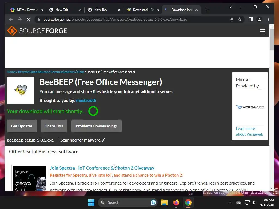Click the beebeep-setup-5.8.6.exe filename text
Image resolution: width=279 pixels, height=209 pixels.
tap(30, 140)
